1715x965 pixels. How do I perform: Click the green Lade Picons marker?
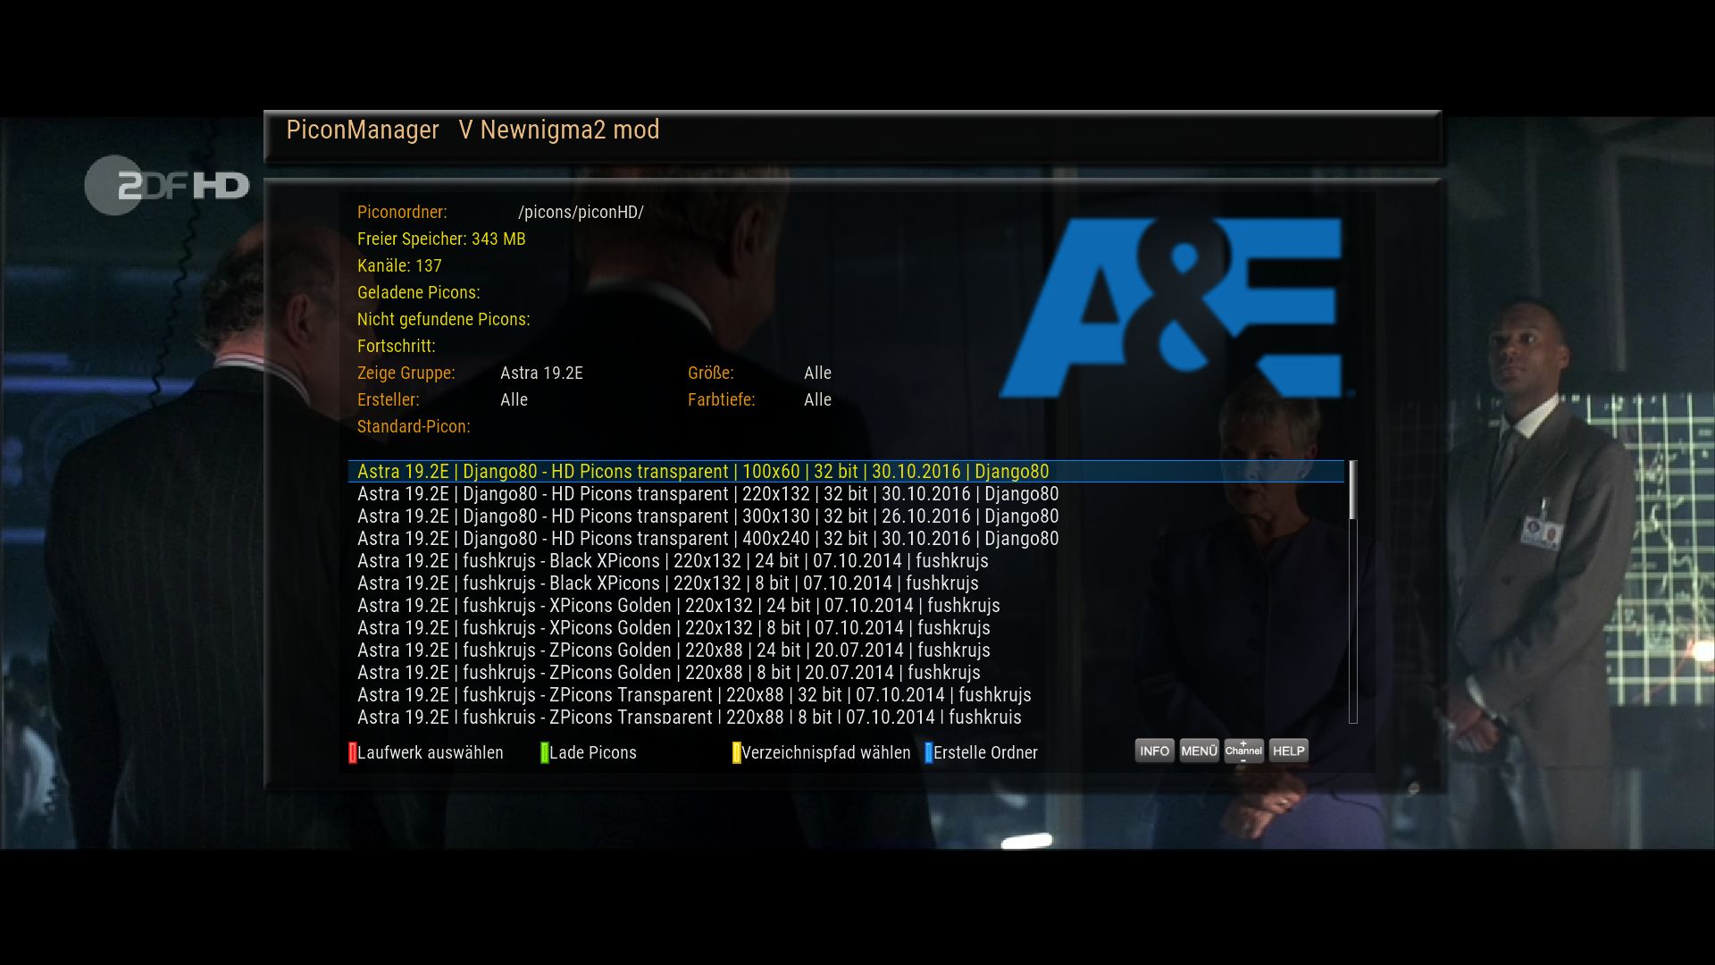(545, 752)
